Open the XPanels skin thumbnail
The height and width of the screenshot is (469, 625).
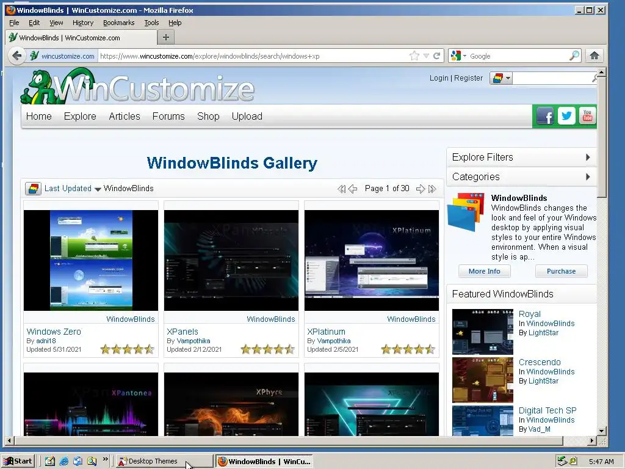coord(231,260)
